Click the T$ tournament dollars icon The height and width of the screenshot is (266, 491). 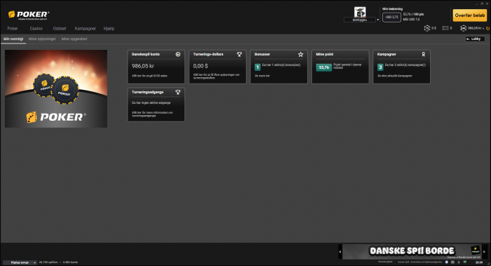coord(426,28)
